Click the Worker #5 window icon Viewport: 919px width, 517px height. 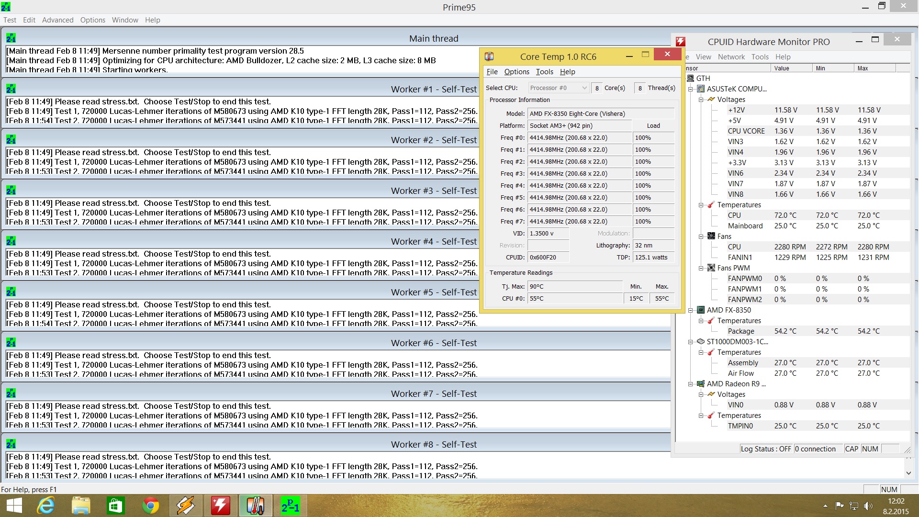(11, 292)
